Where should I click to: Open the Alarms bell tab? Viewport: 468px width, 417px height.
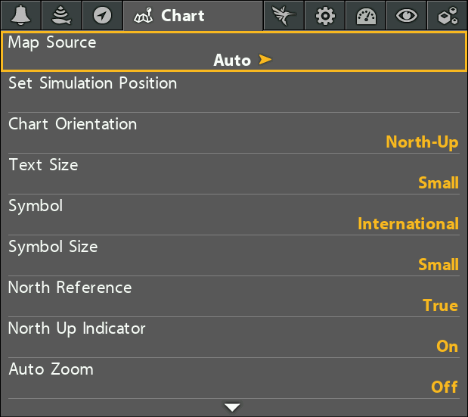click(x=20, y=15)
